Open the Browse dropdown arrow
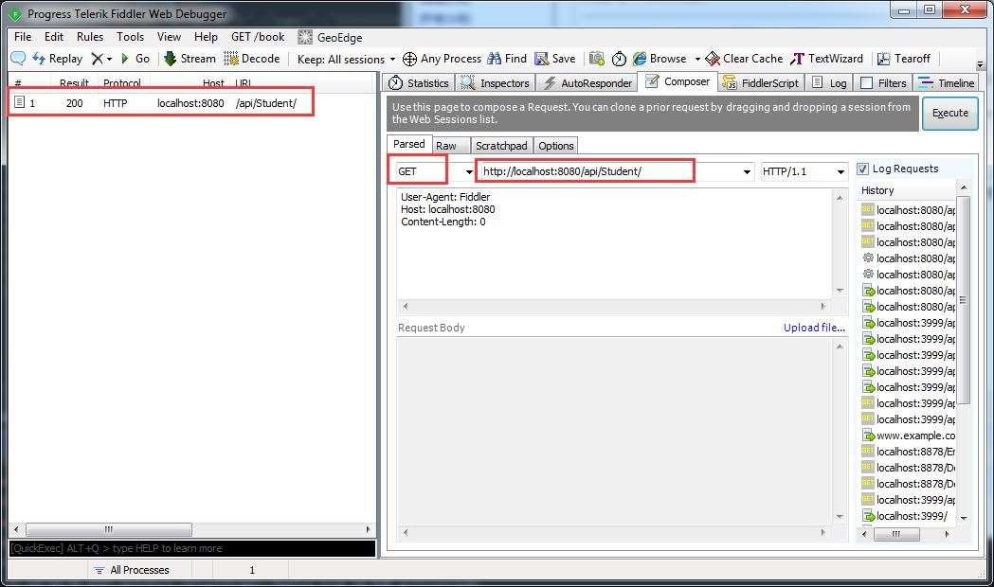 (697, 59)
